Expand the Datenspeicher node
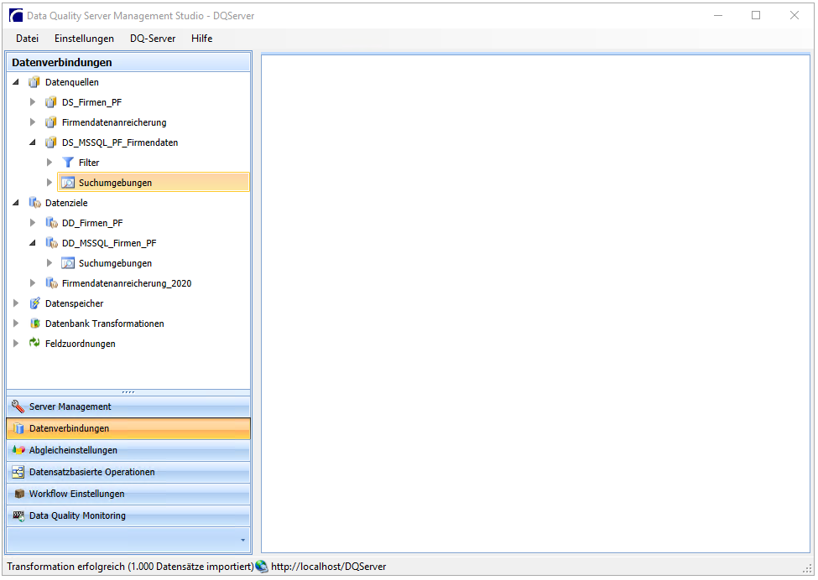Viewport: 818px width, 580px height. tap(16, 303)
